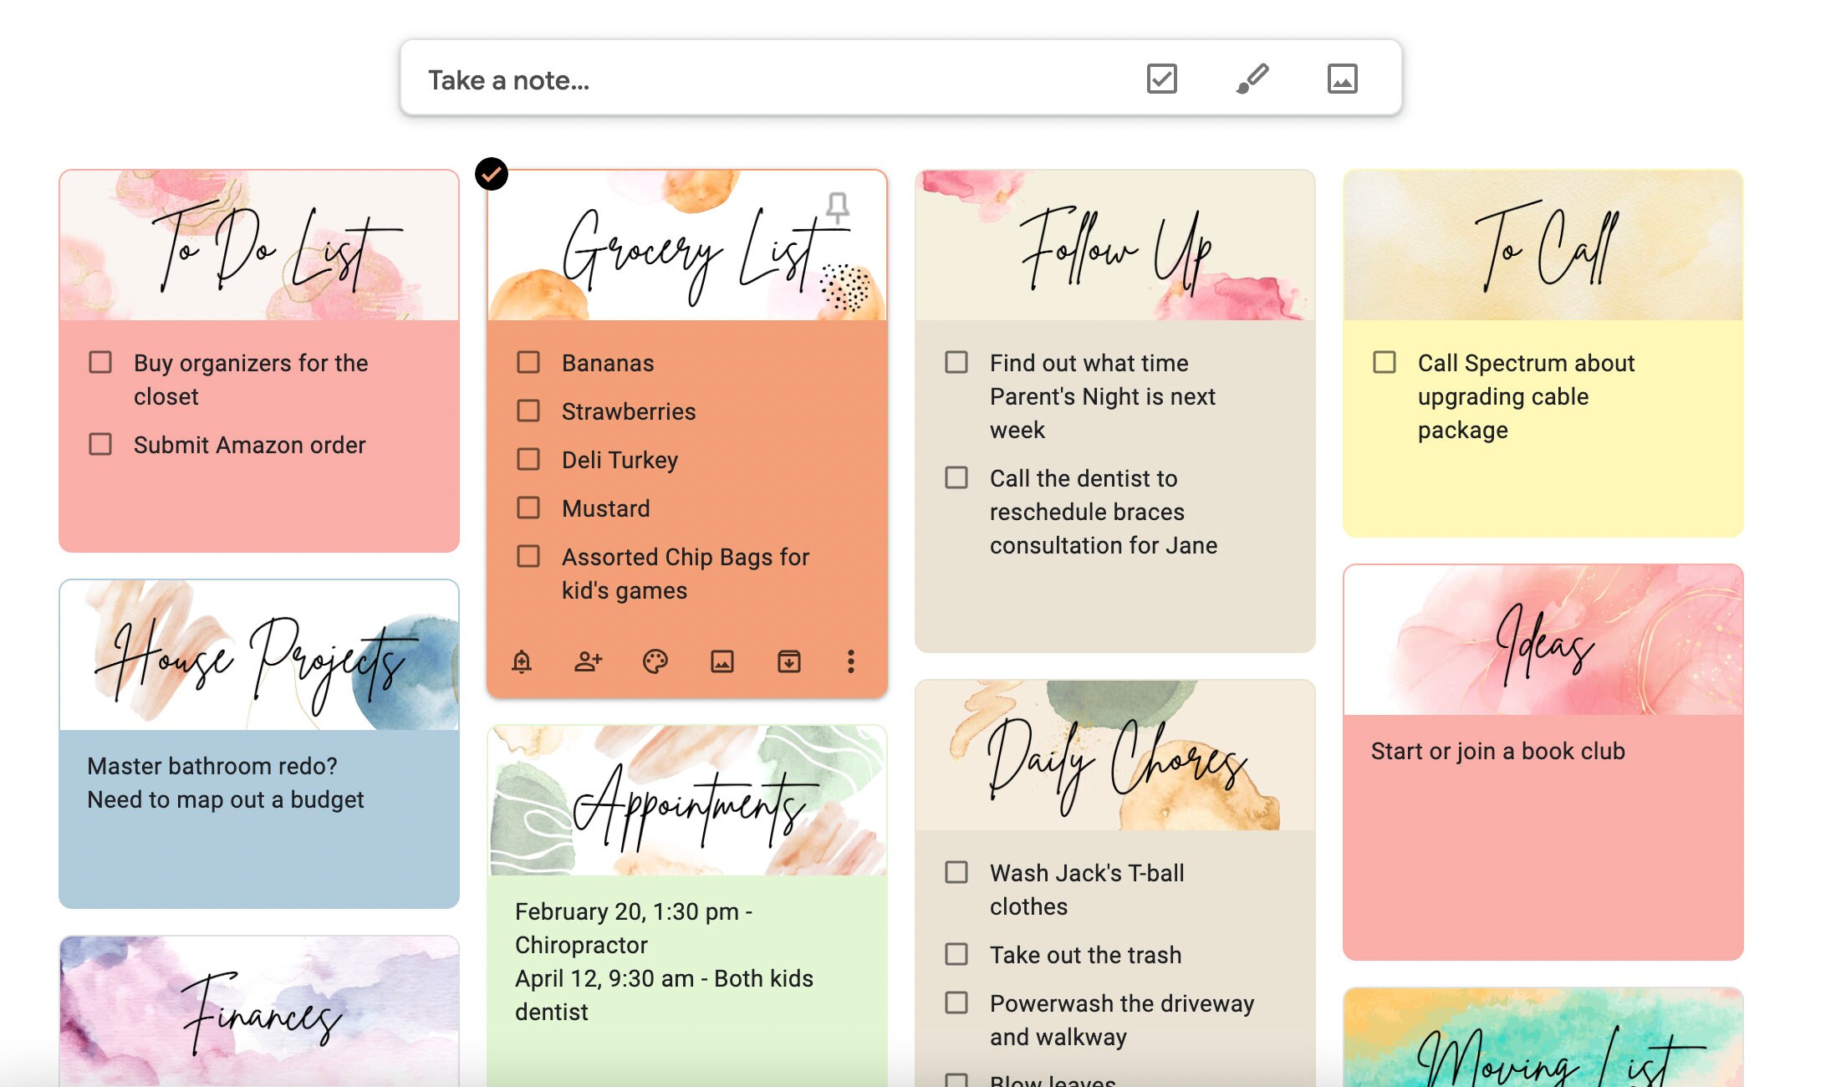The image size is (1841, 1087).
Task: Check "Submit Amazon order" on the To Do List
Action: [x=100, y=445]
